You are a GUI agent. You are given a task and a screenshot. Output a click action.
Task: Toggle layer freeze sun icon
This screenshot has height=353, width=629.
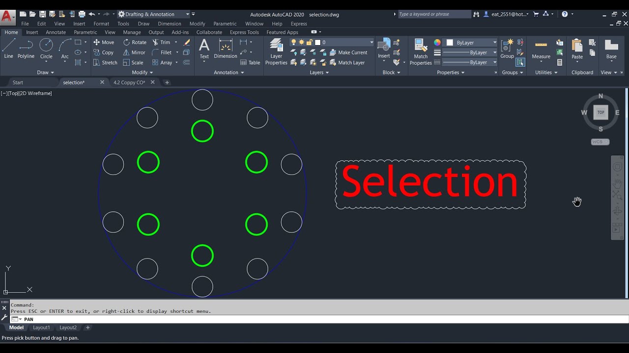coord(302,42)
